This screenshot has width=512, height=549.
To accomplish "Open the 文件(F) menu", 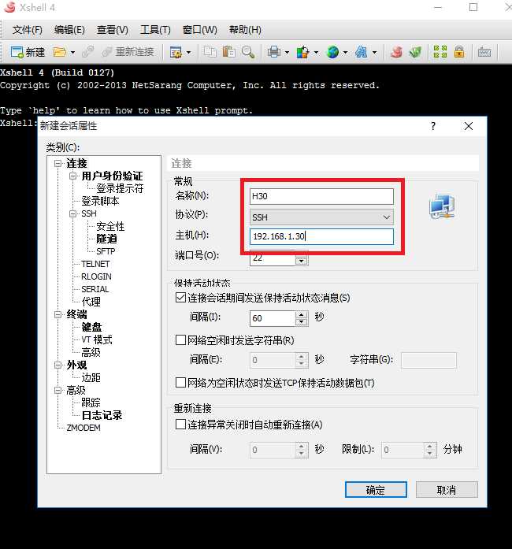I will tap(28, 30).
